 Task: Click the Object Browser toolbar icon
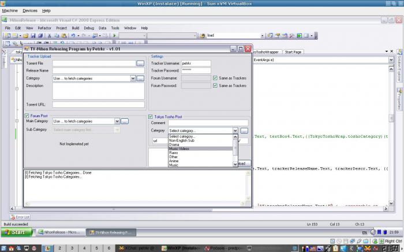click(285, 36)
